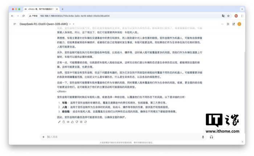Select the <think> browser tab
The width and height of the screenshot is (254, 156).
pos(41,9)
